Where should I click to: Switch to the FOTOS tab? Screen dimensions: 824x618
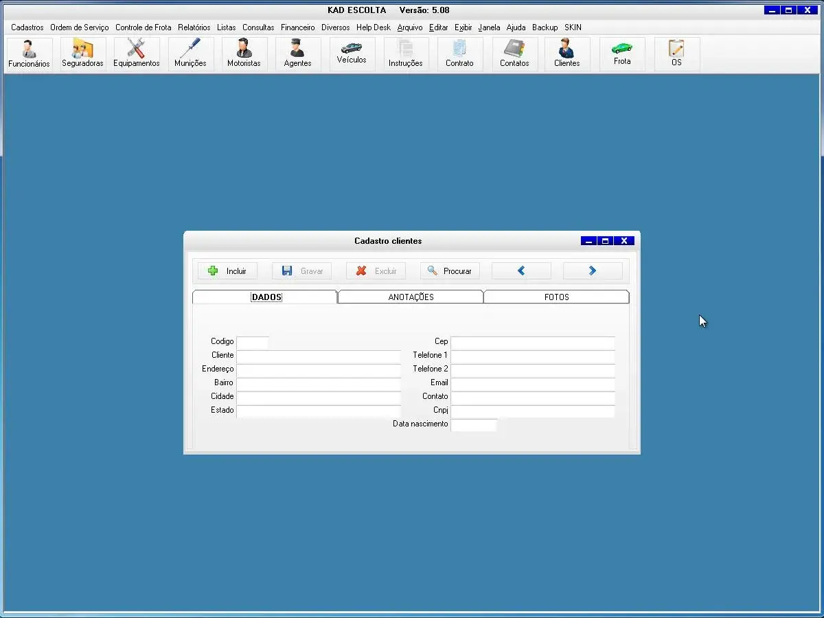[556, 297]
